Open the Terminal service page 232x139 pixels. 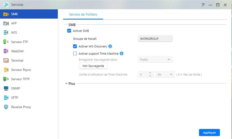29,60
